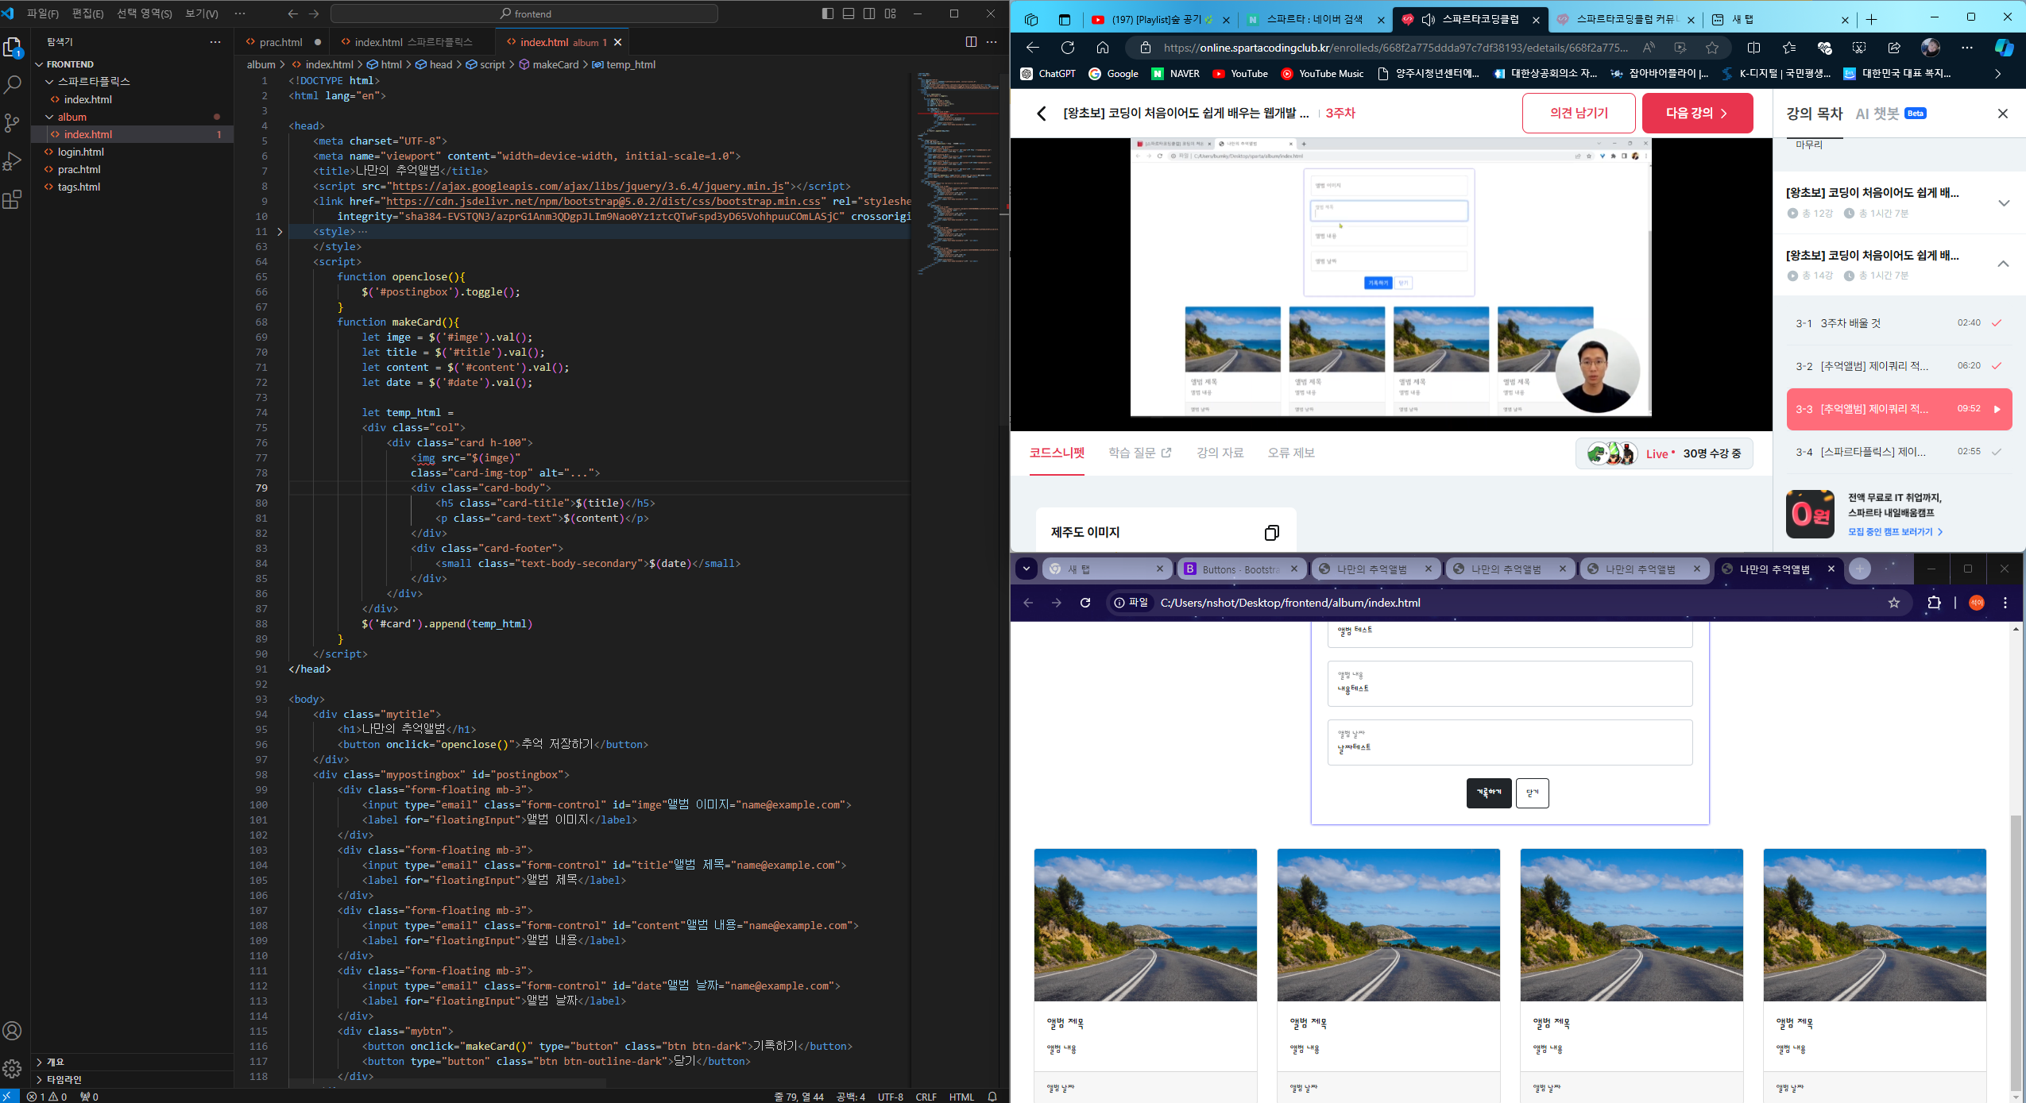The image size is (2026, 1103).
Task: Open the 모집 중인 캠프 보러가기 link
Action: 1895,531
